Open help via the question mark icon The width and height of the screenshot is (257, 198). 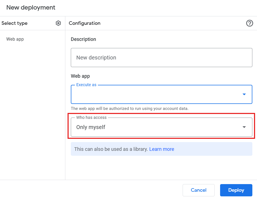249,23
